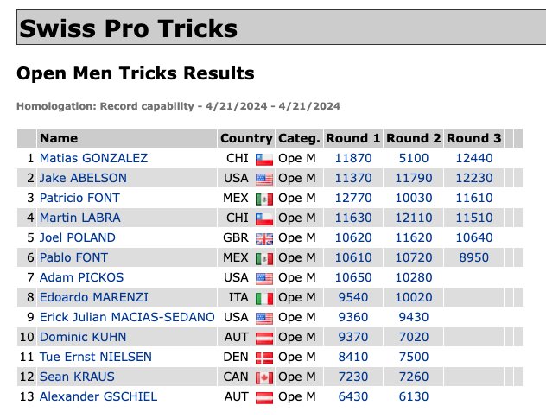
Task: Open Jake ABELSON's Round 3 score 12230
Action: (473, 178)
